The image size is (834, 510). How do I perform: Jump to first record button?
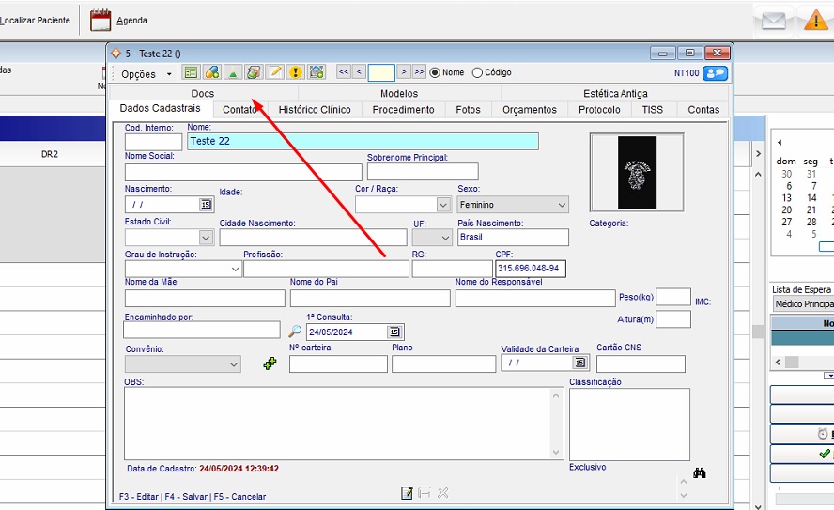(343, 72)
